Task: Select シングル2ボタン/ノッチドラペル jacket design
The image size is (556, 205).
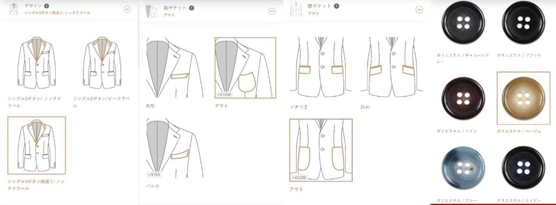Action: pyautogui.click(x=37, y=63)
